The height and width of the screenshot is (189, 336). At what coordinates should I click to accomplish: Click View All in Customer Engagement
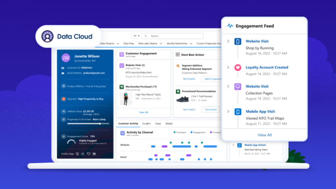143,112
